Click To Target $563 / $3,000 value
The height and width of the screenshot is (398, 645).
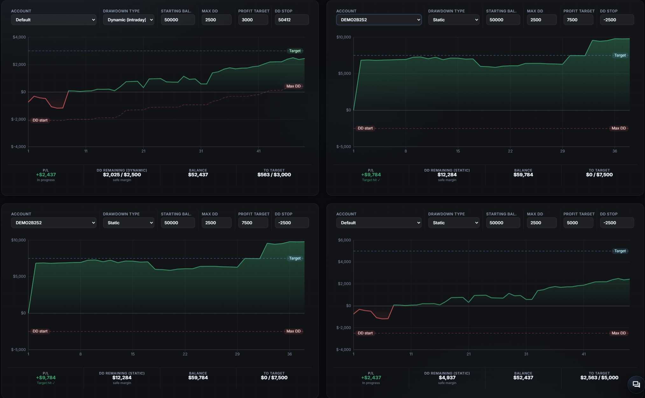tap(274, 175)
